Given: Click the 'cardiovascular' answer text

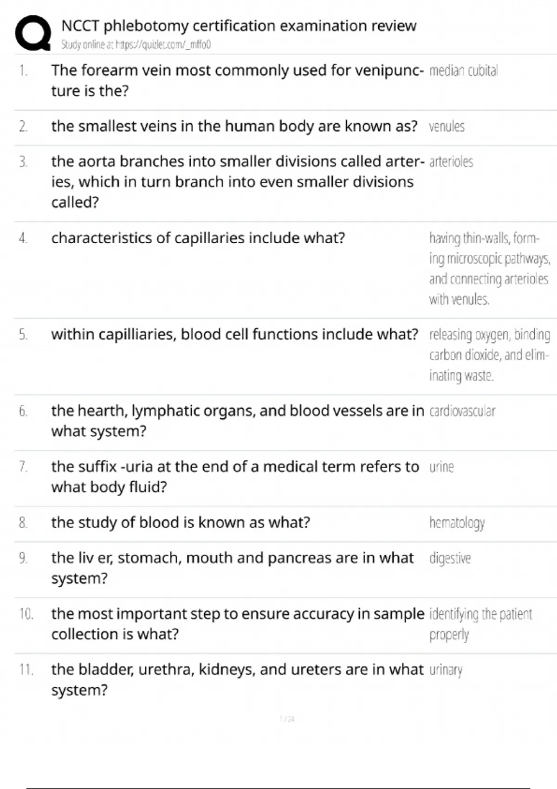Looking at the screenshot, I should click(462, 411).
